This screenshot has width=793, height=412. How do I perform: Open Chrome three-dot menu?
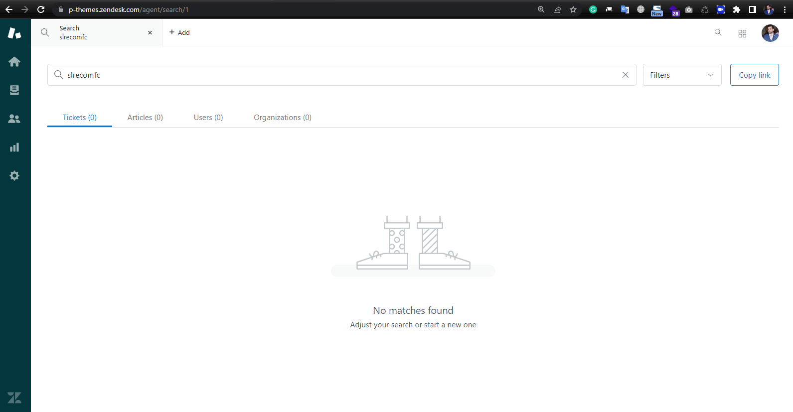[x=785, y=9]
